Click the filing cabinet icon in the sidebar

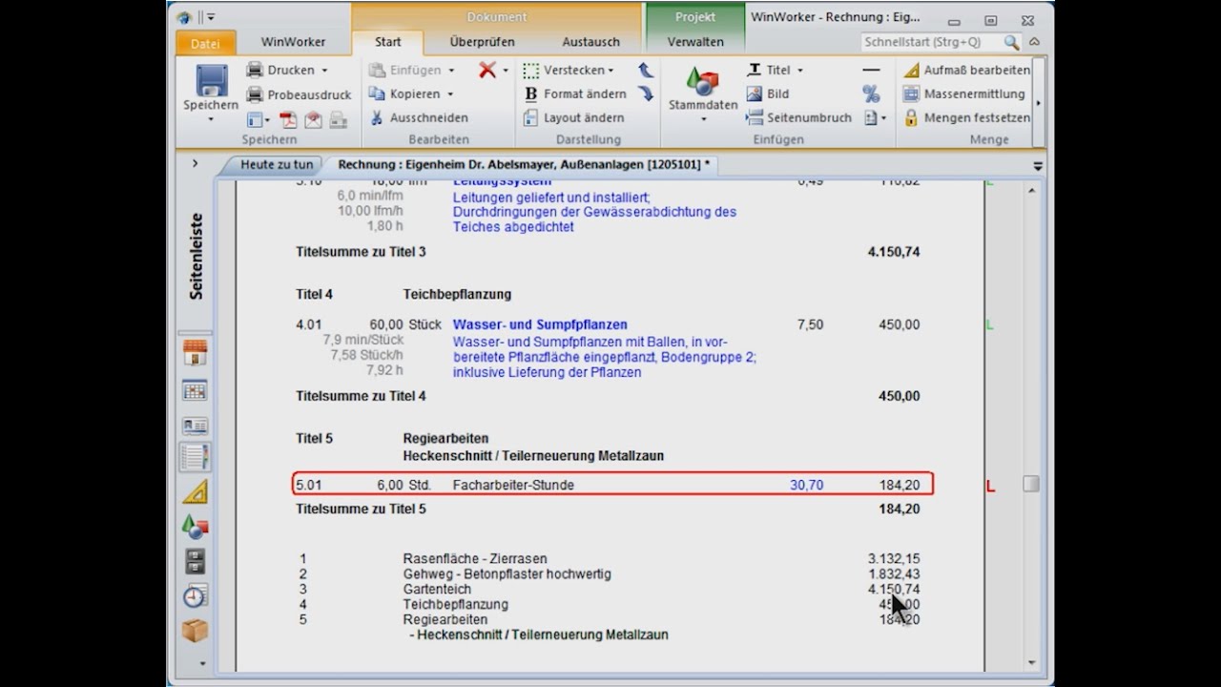(195, 561)
